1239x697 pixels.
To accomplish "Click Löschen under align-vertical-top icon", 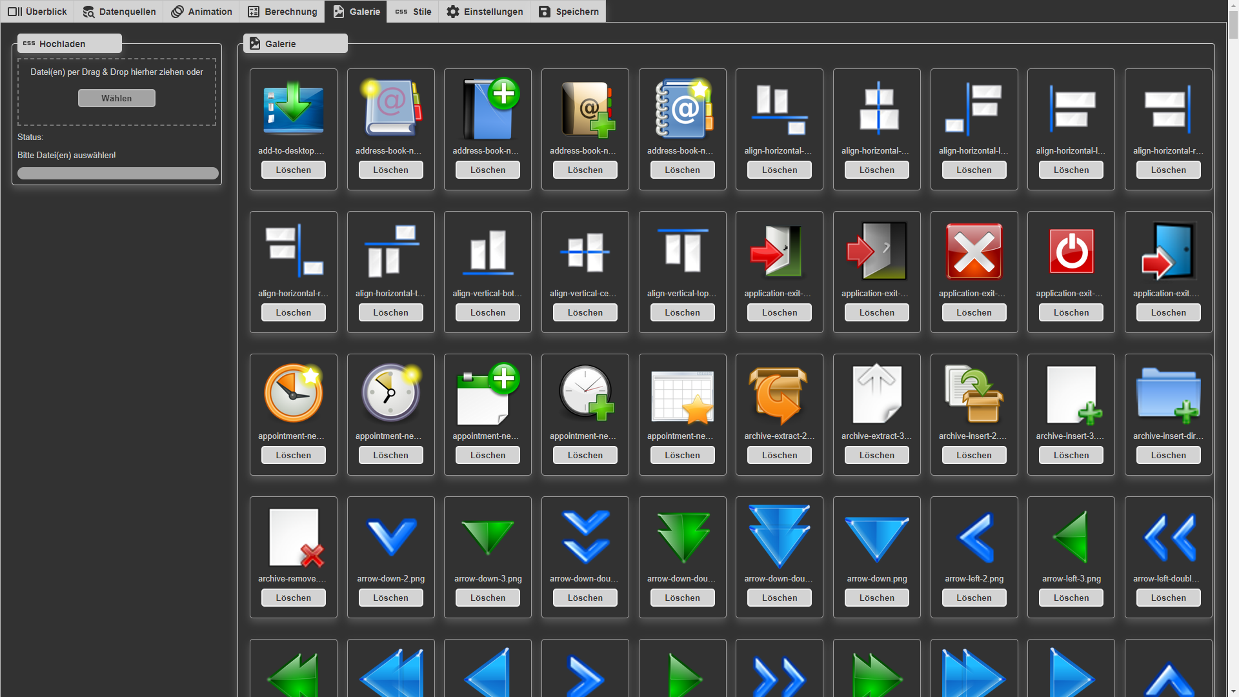I will (x=682, y=312).
